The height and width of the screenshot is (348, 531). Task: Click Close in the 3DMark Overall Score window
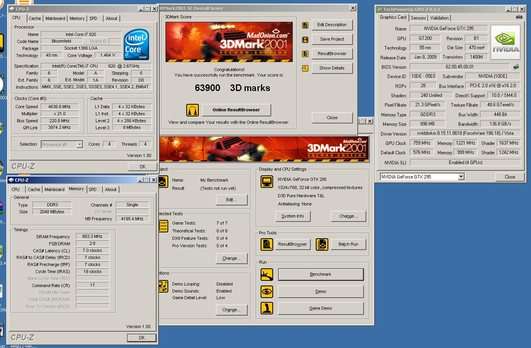[x=332, y=118]
